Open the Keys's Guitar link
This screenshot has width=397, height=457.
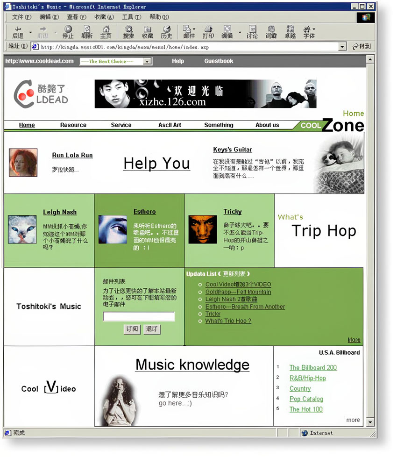pyautogui.click(x=233, y=150)
